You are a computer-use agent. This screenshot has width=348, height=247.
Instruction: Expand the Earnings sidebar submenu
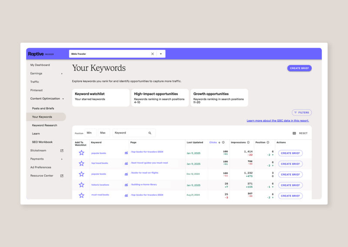62,73
